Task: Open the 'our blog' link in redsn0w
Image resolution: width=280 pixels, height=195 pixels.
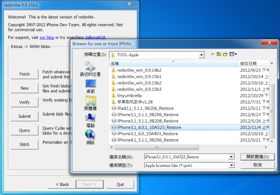Action: pyautogui.click(x=47, y=38)
